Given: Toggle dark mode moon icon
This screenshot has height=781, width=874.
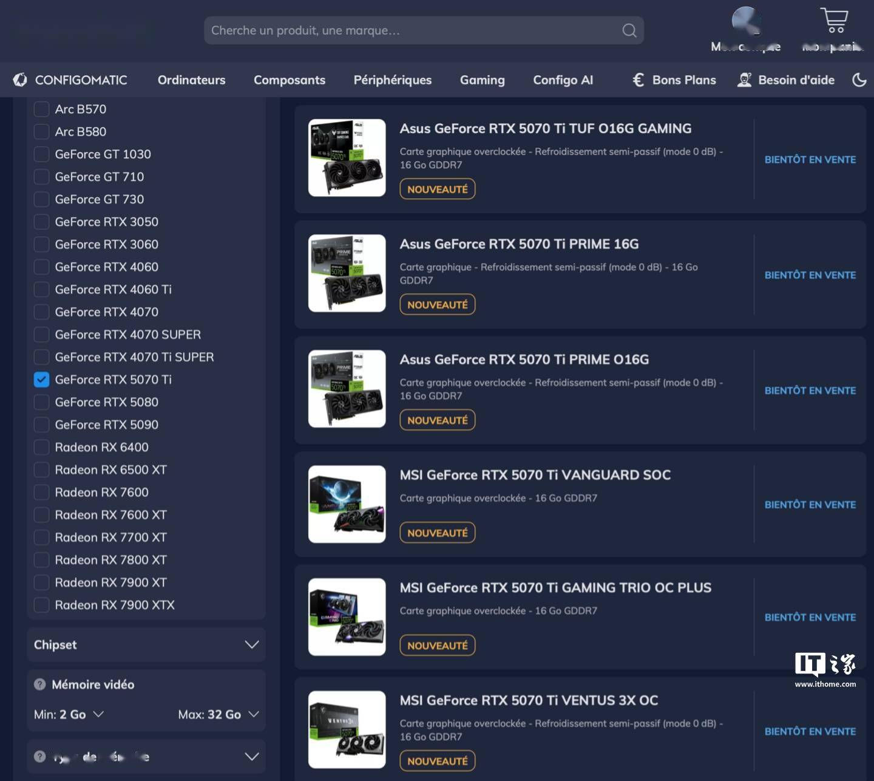Looking at the screenshot, I should click(x=859, y=80).
